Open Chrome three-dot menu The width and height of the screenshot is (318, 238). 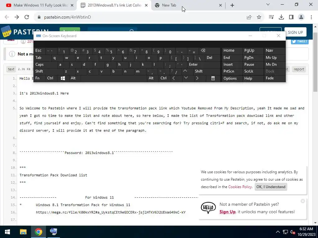[x=311, y=17]
